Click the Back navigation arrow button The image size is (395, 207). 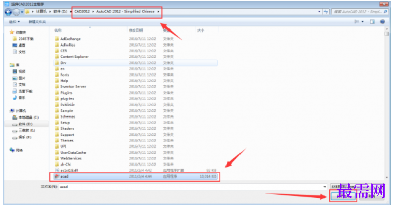coord(8,12)
